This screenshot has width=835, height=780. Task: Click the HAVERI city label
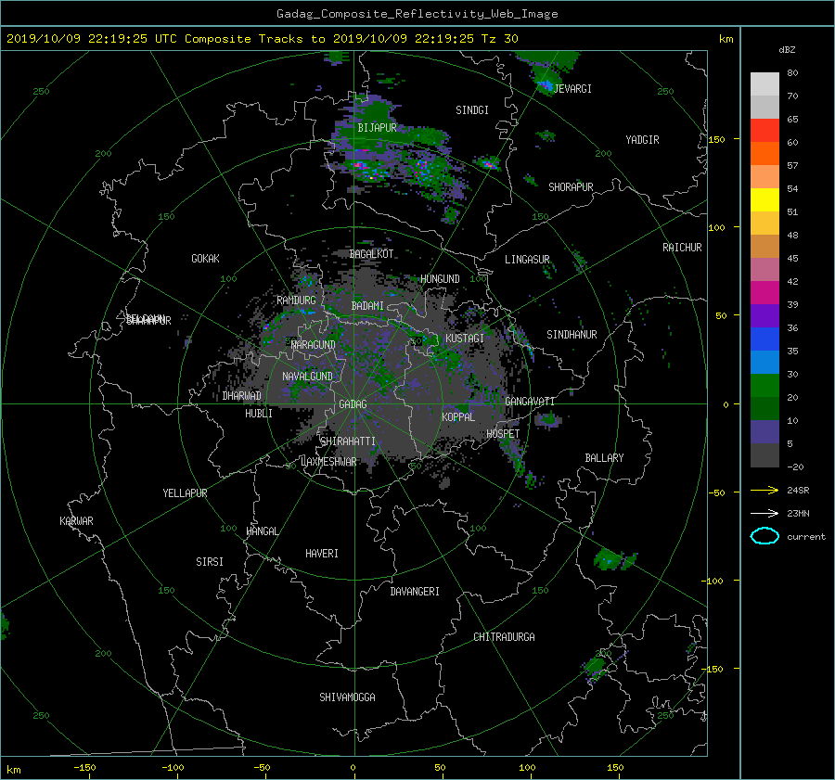point(322,554)
